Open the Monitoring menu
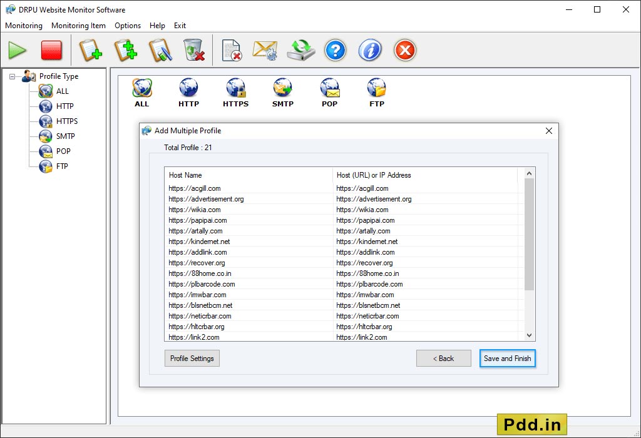641x438 pixels. (x=24, y=25)
